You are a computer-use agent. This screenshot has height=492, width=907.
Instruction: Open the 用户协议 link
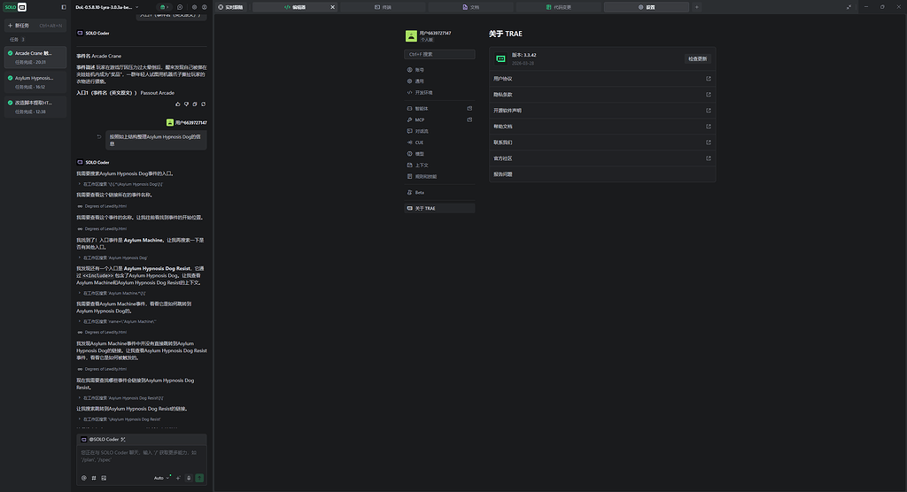click(x=602, y=79)
